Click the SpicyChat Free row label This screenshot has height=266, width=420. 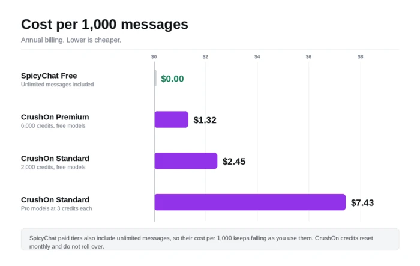[x=49, y=76]
